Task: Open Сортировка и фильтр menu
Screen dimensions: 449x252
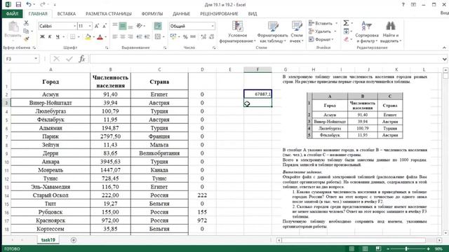Action: pyautogui.click(x=367, y=32)
